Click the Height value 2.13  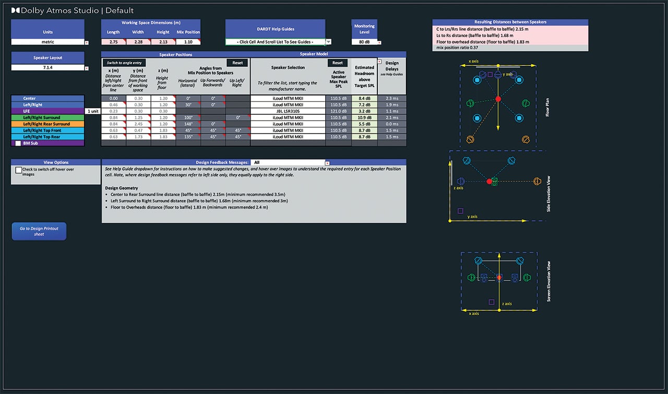pos(163,42)
